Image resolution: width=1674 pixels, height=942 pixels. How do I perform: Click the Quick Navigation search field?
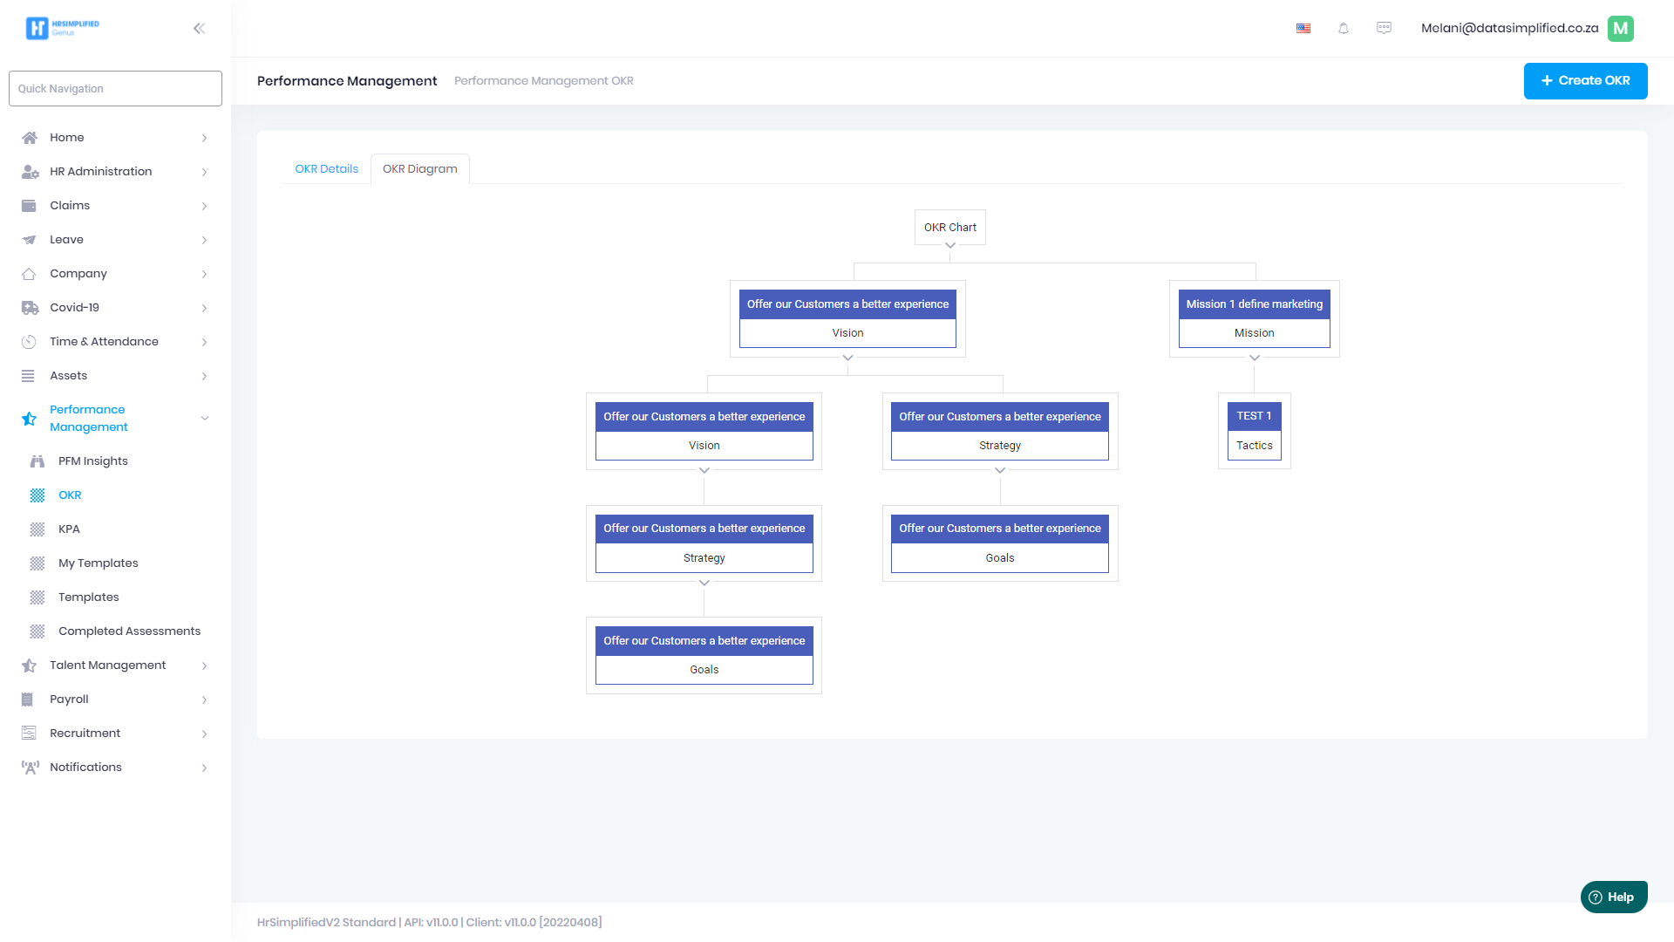115,89
